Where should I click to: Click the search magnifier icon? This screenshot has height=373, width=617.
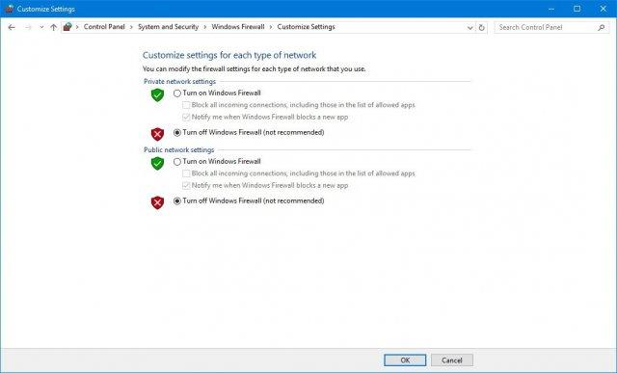pos(601,27)
